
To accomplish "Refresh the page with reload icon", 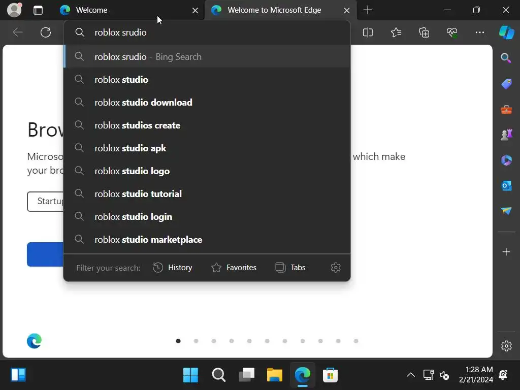I will coord(46,32).
